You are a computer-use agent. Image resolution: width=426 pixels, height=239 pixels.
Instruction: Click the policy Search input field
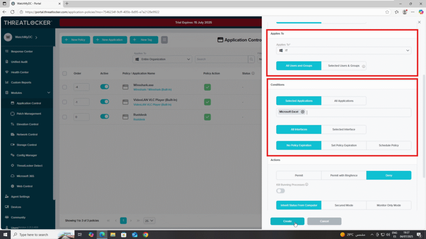click(x=221, y=59)
